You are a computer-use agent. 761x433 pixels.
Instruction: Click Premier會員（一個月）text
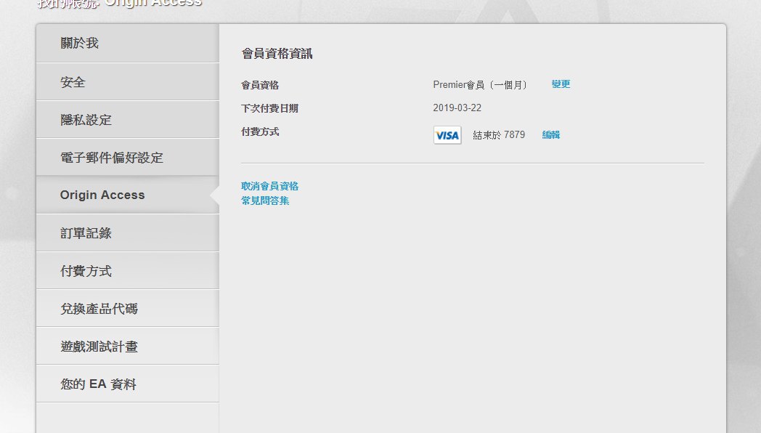tap(479, 85)
